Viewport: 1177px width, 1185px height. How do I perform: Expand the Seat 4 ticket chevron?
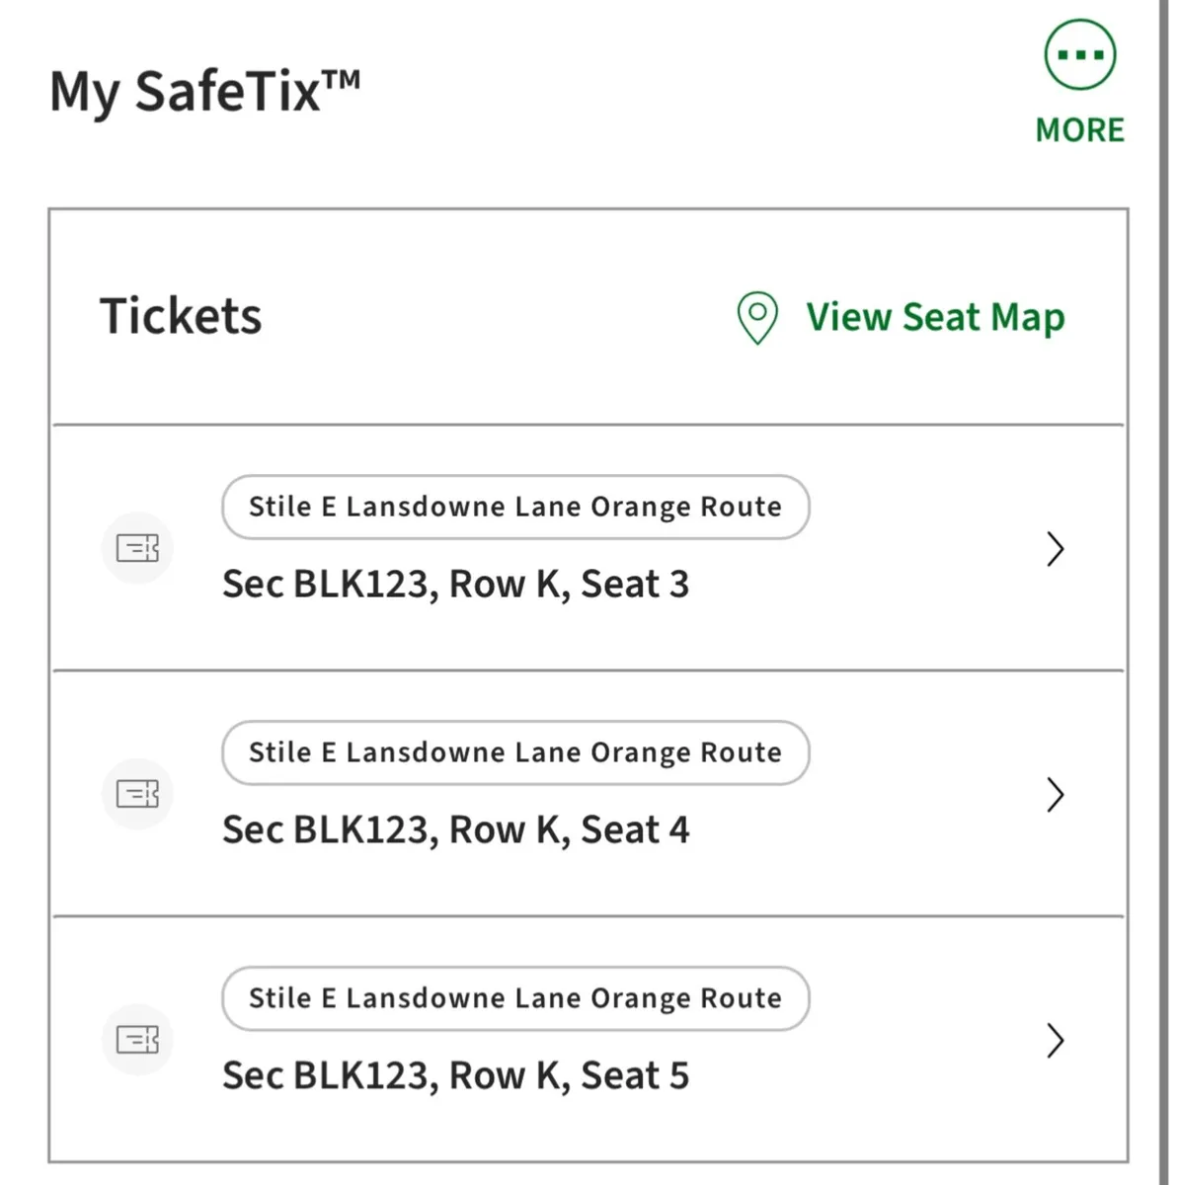(x=1055, y=795)
